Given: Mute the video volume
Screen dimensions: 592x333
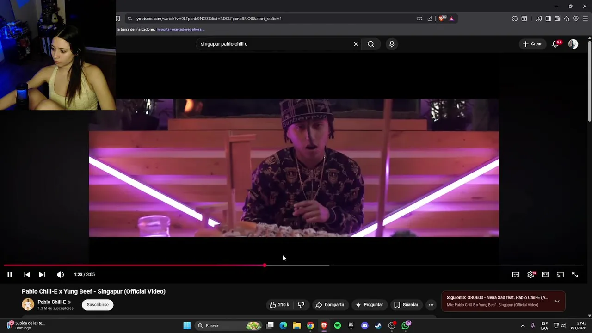Looking at the screenshot, I should click(x=60, y=275).
